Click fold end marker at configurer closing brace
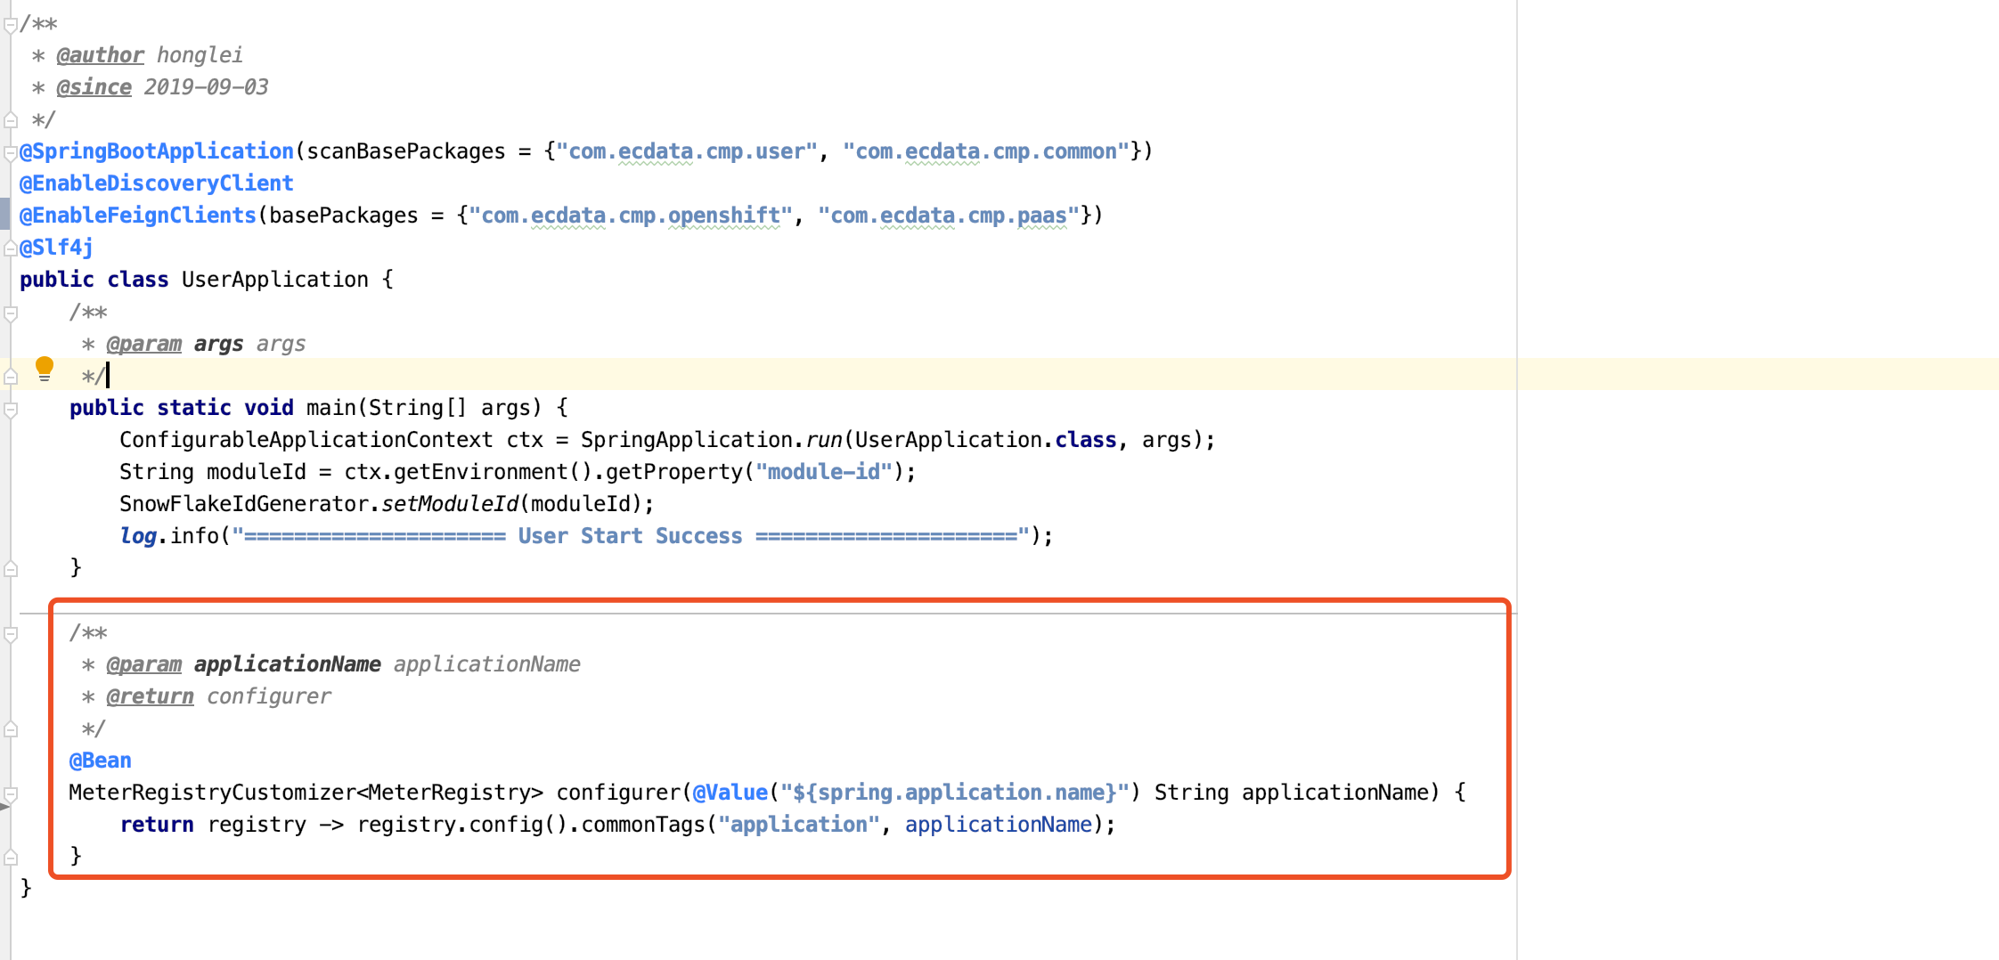1999x960 pixels. click(11, 858)
